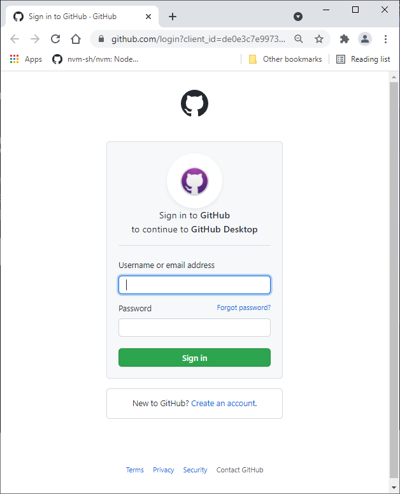Click the Create an account link
This screenshot has height=494, width=400.
pyautogui.click(x=224, y=403)
